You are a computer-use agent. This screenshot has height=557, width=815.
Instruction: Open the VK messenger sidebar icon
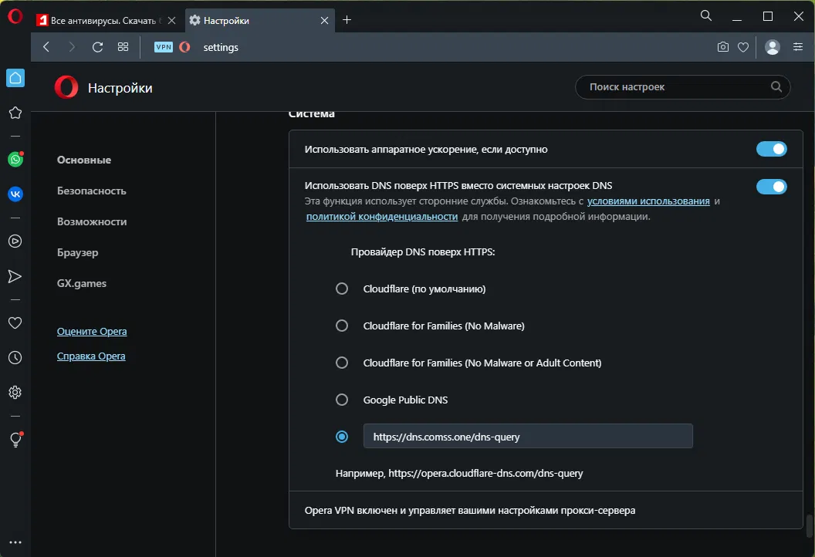point(15,194)
